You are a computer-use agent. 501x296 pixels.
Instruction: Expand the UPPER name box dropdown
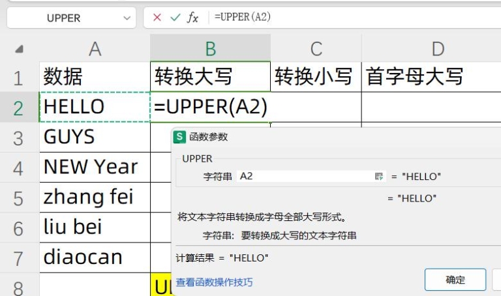(127, 18)
